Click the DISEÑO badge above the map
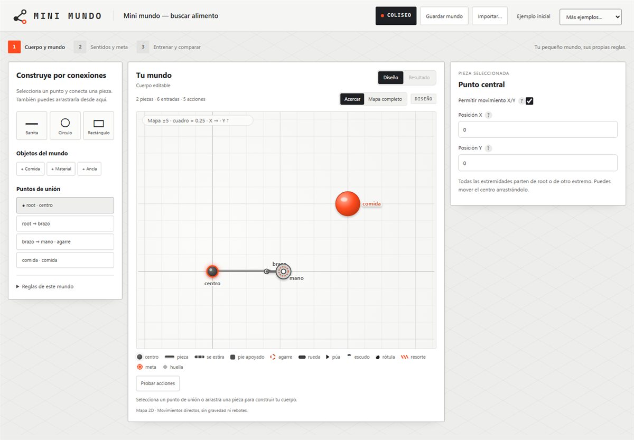 tap(423, 99)
